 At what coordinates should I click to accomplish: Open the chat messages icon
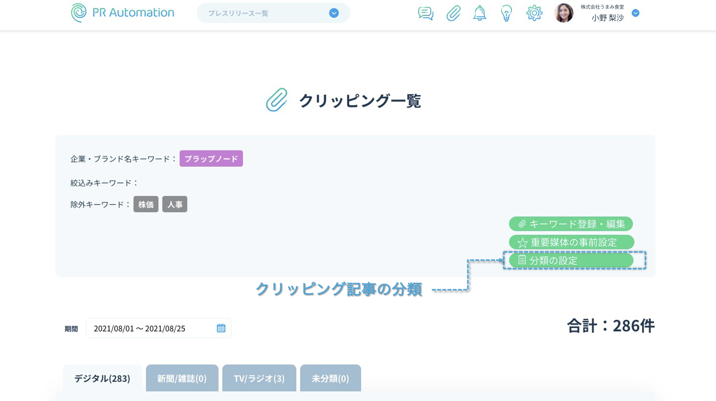pos(425,13)
